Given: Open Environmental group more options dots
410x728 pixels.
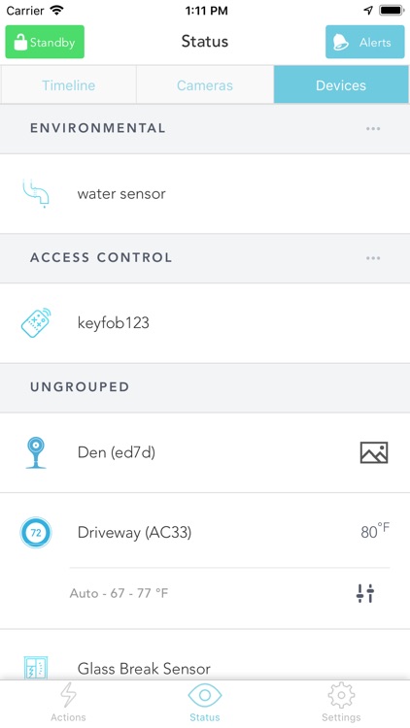Looking at the screenshot, I should click(373, 128).
